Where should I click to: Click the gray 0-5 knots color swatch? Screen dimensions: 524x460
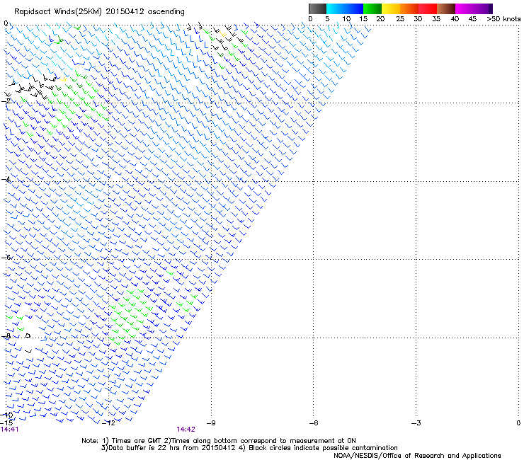(317, 8)
